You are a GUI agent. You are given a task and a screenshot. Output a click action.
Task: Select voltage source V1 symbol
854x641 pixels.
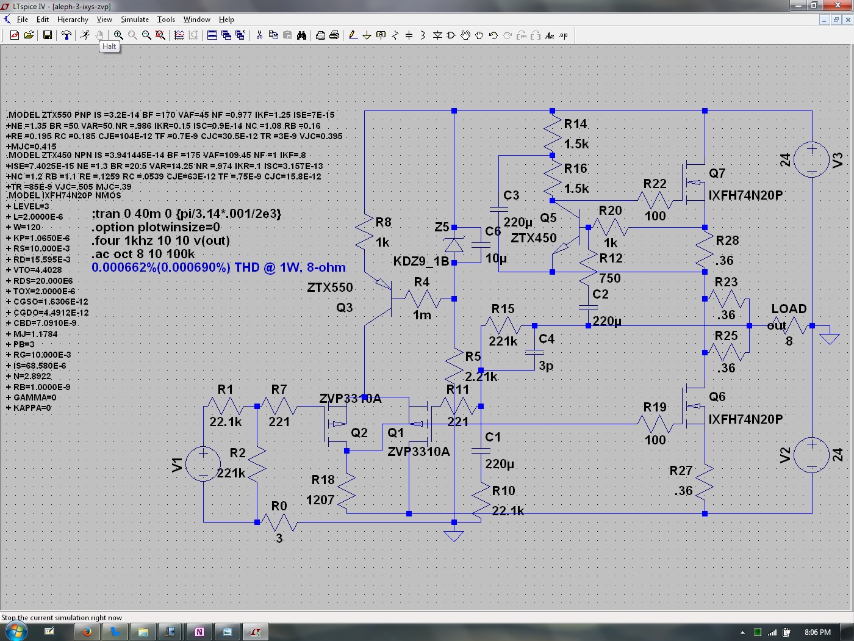click(x=203, y=464)
